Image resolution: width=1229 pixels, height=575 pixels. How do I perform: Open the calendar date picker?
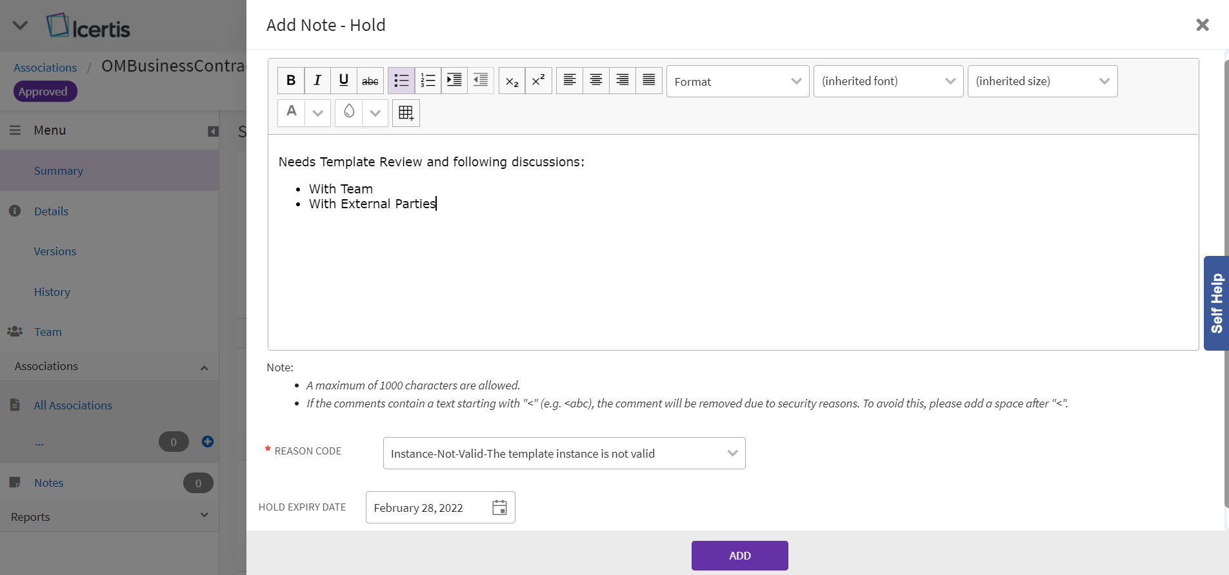[499, 508]
